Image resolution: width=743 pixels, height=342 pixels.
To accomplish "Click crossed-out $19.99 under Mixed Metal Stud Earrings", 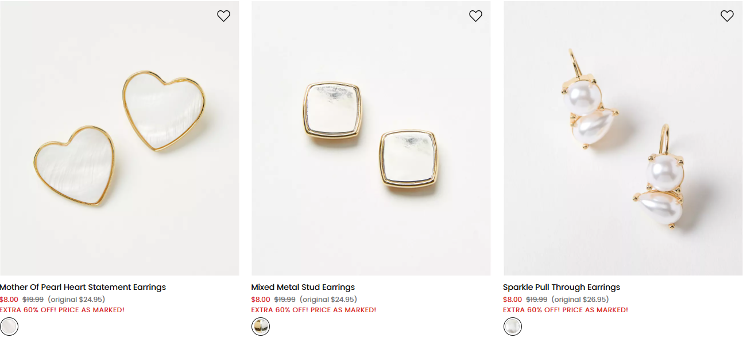I will [x=285, y=299].
